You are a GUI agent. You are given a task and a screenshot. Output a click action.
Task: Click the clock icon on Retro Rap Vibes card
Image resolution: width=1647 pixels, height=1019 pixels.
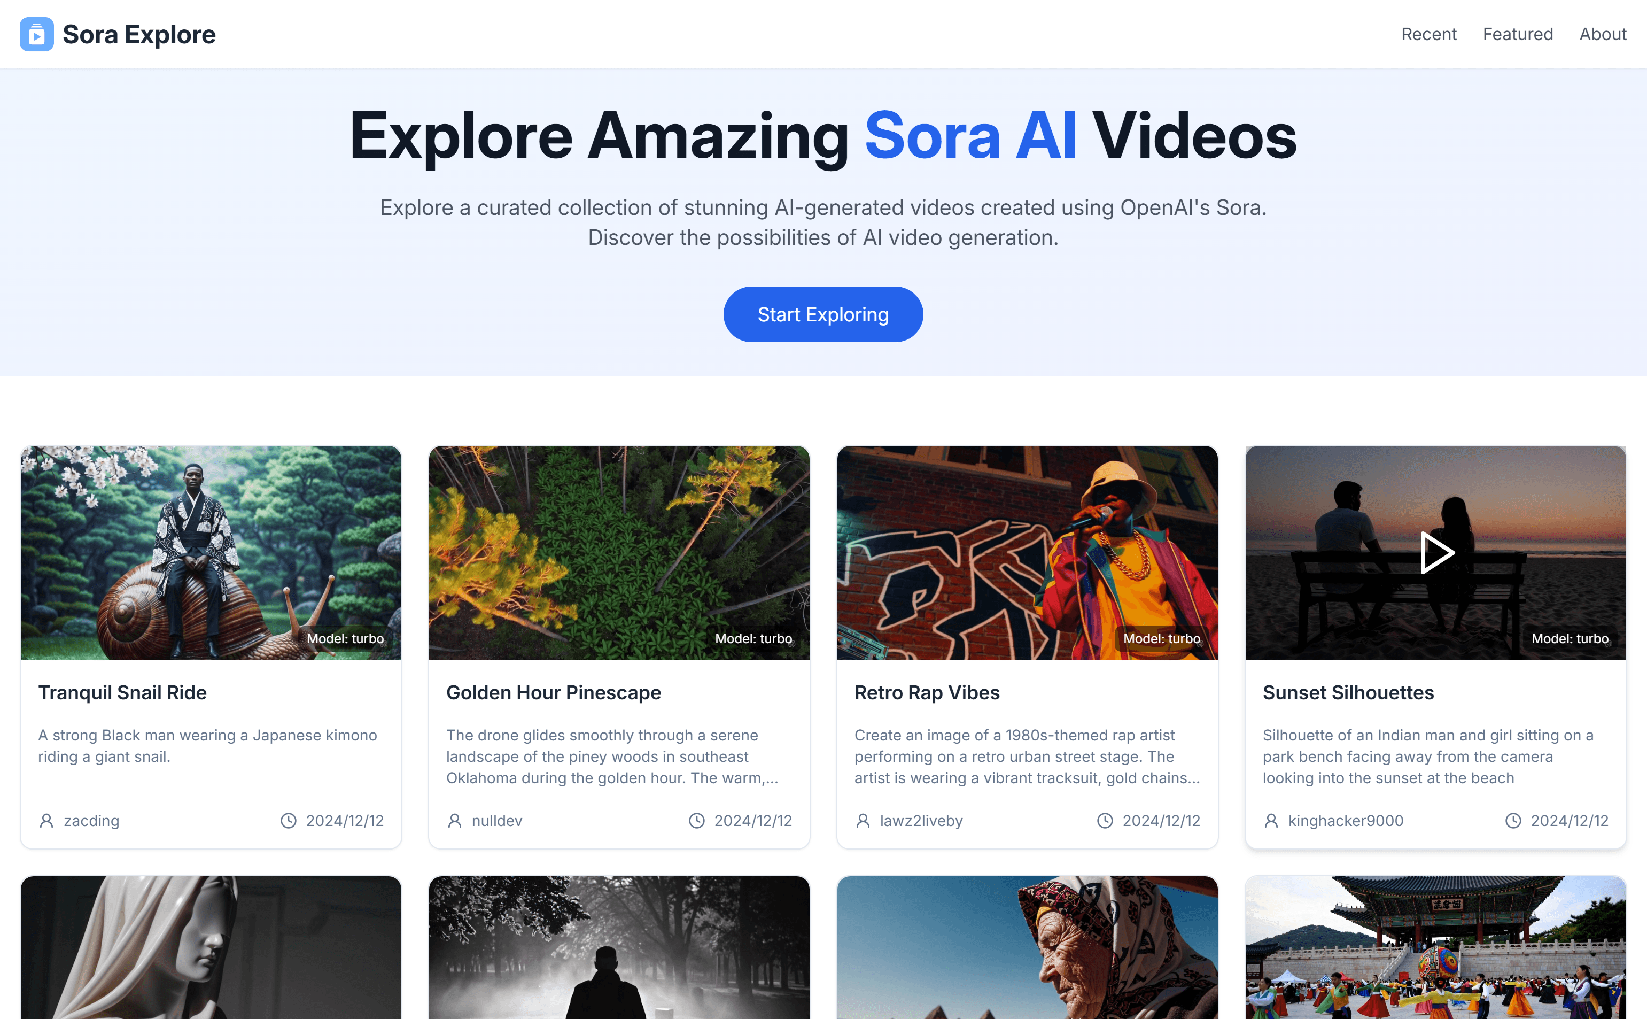click(1105, 820)
